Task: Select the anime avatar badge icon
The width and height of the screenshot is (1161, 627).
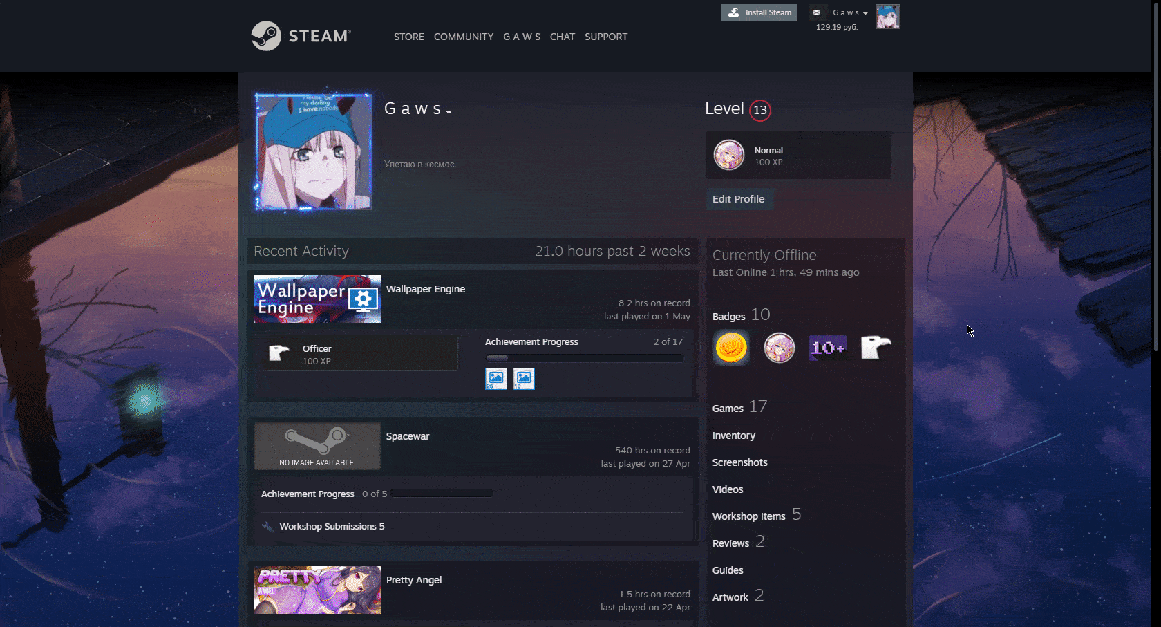Action: tap(779, 348)
